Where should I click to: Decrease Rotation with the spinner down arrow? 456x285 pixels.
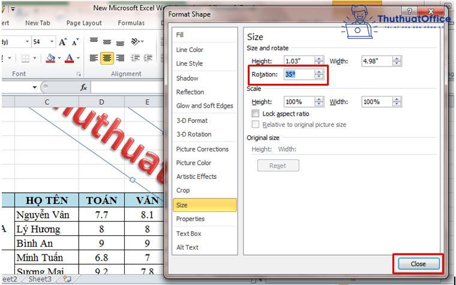[319, 77]
